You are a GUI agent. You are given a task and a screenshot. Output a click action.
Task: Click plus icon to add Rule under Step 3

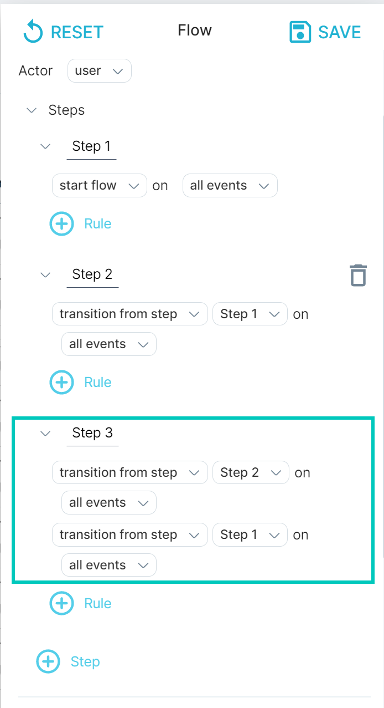(62, 603)
